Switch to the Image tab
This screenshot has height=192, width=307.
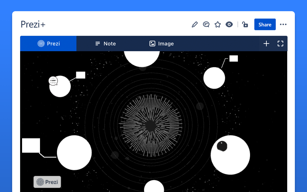coord(161,44)
